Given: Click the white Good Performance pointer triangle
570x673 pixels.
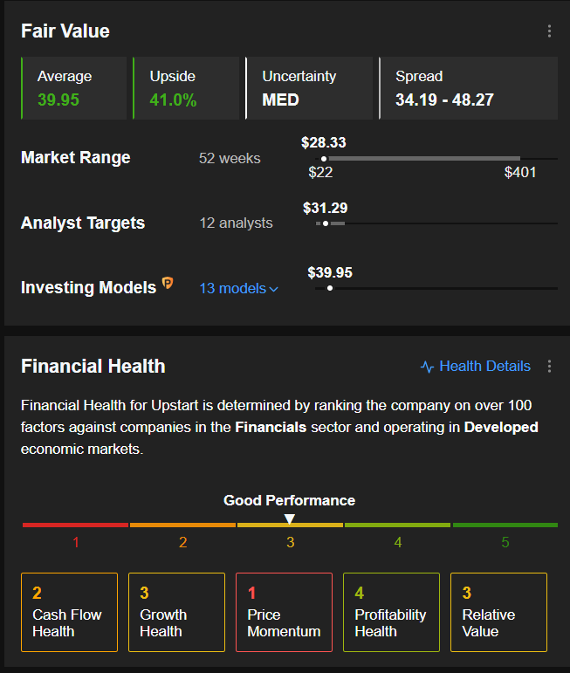Looking at the screenshot, I should [x=290, y=518].
